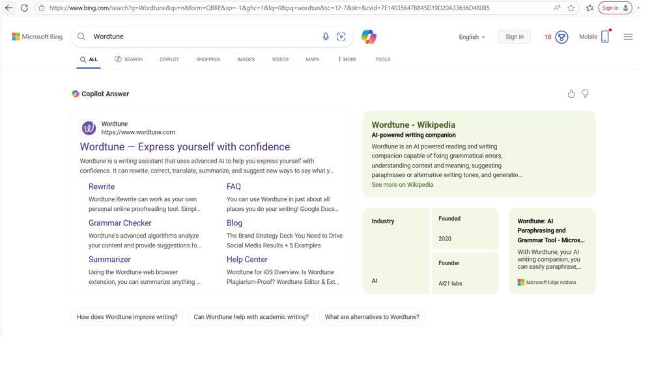This screenshot has height=375, width=667.
Task: Open Read Aloud in address bar
Action: (x=557, y=8)
